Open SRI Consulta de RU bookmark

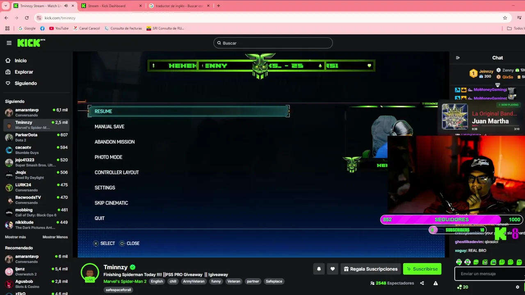tap(165, 28)
